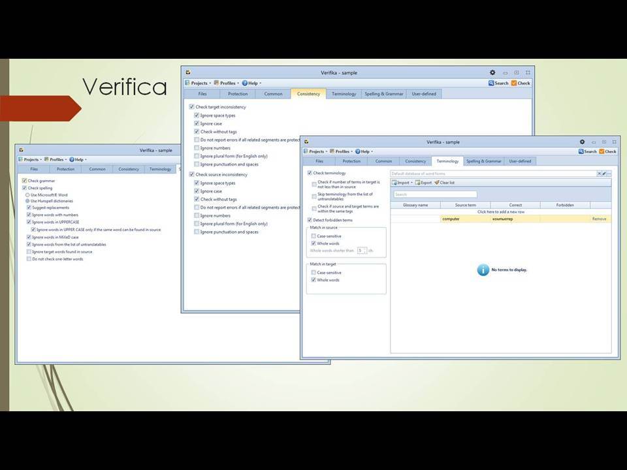
Task: Toggle Check target inconsistency checkbox
Action: [191, 106]
